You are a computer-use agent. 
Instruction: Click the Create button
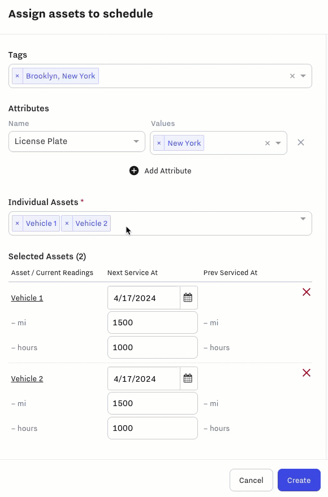click(299, 480)
